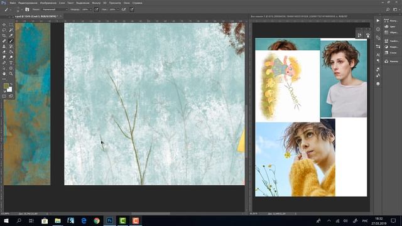Switch to the right reference document tab
Viewport: 402px width, 226px height.
(x=299, y=16)
